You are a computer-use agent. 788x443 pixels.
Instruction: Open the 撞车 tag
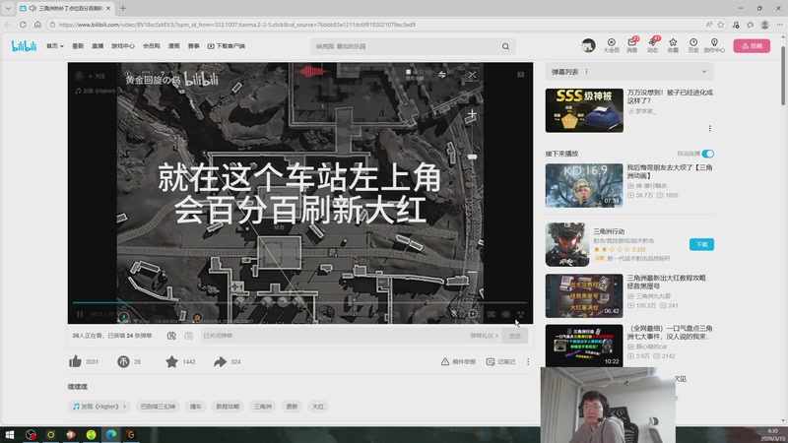click(x=195, y=407)
